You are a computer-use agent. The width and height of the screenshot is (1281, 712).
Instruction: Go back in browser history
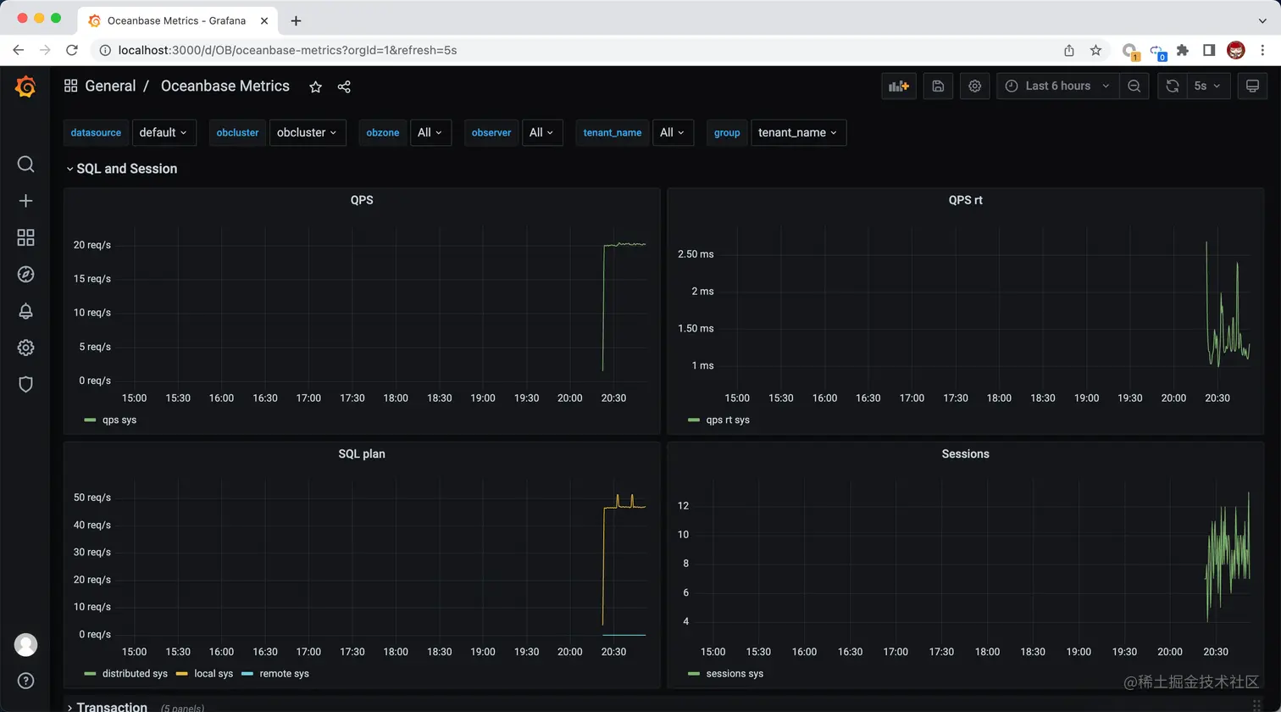[x=18, y=50]
